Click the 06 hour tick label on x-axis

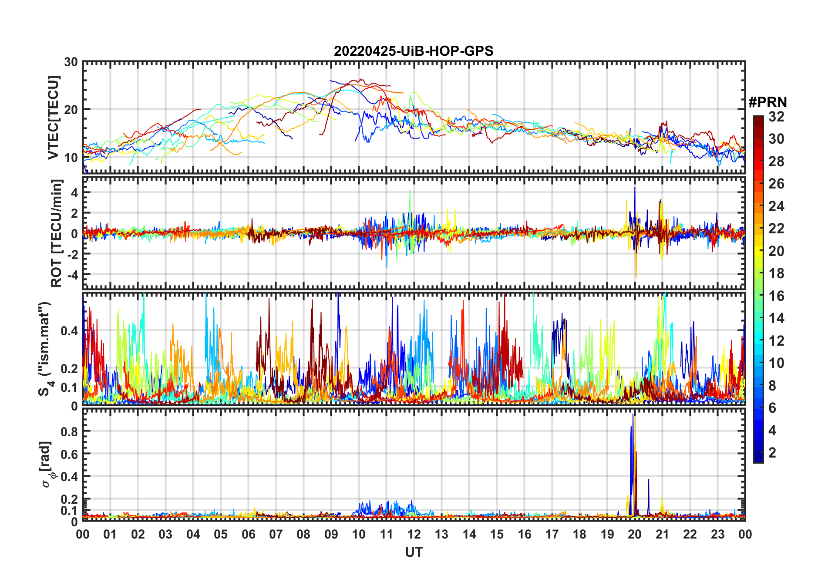tap(248, 535)
